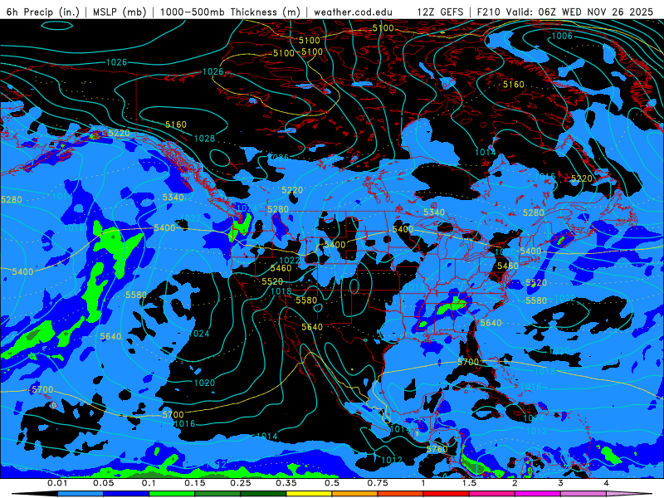Viewport: 664px width, 498px height.
Task: Click the 0.05 legend value
Action: 103,483
